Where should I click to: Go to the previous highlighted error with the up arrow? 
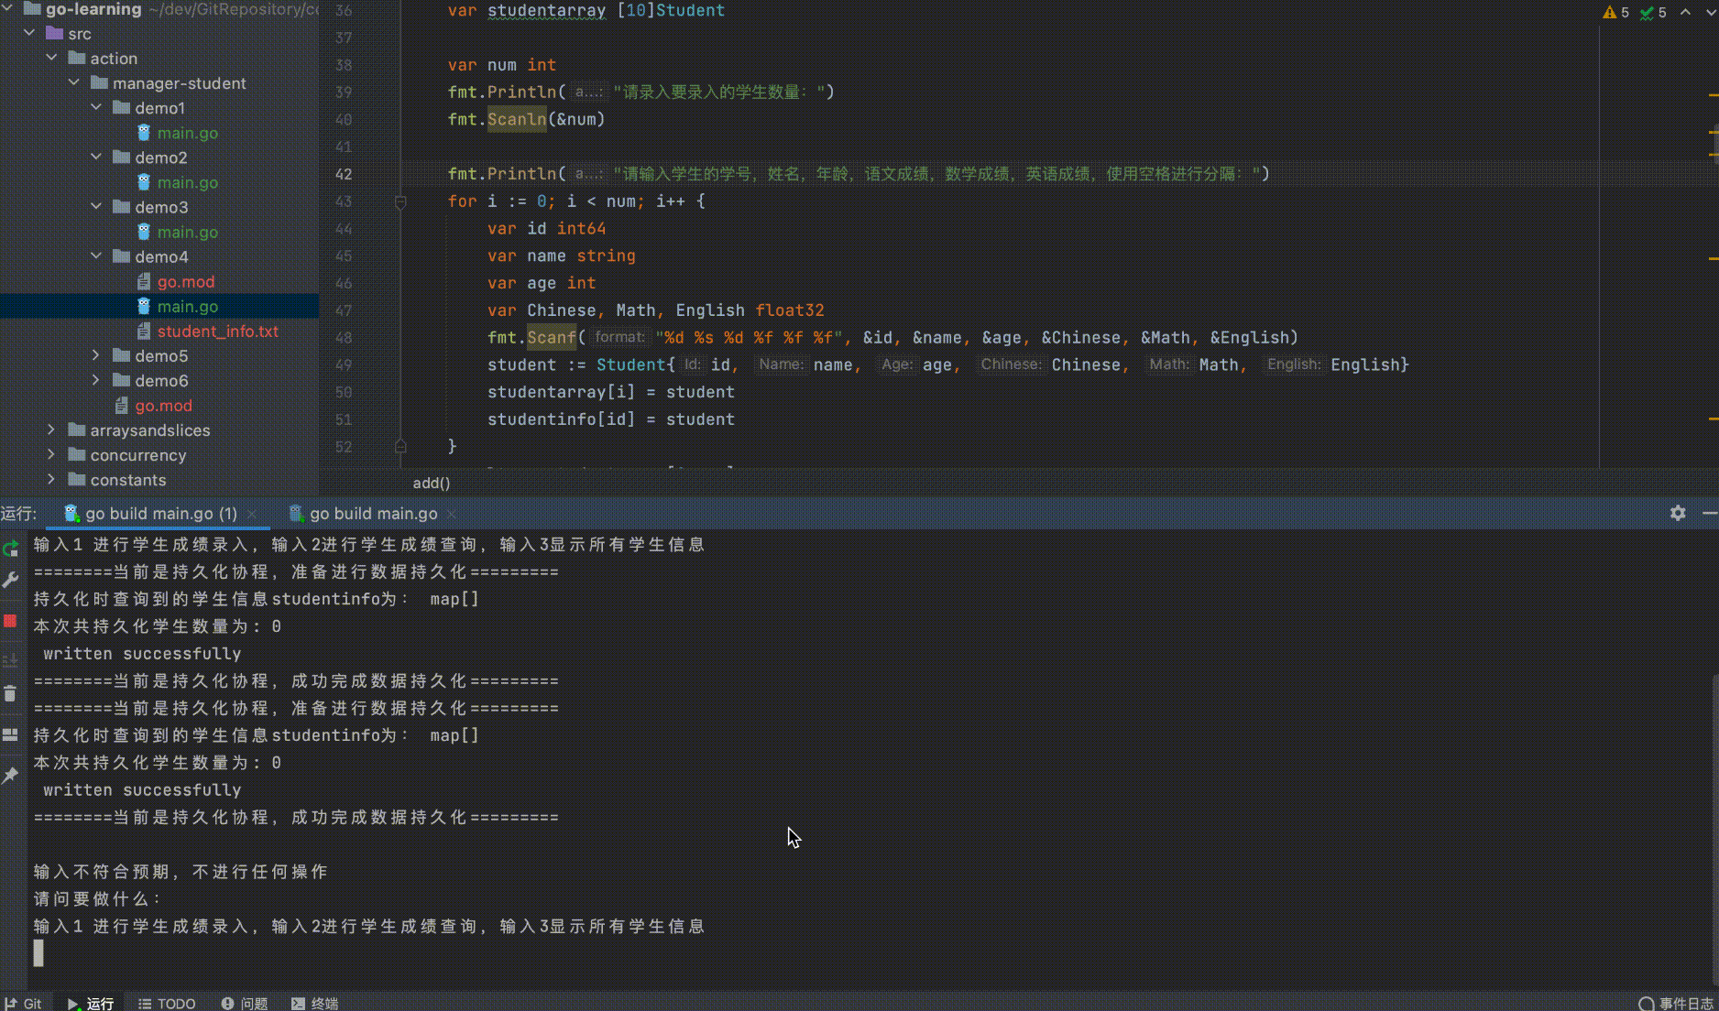pos(1685,12)
